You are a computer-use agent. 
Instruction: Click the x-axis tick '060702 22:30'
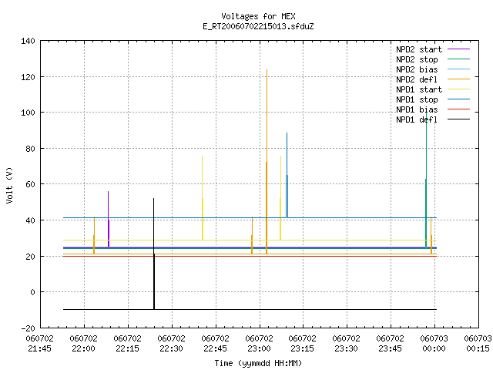coord(171,344)
